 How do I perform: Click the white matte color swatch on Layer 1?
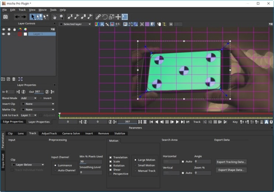(x=25, y=34)
